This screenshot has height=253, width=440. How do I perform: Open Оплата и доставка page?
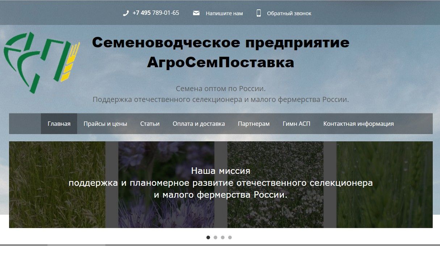(199, 124)
